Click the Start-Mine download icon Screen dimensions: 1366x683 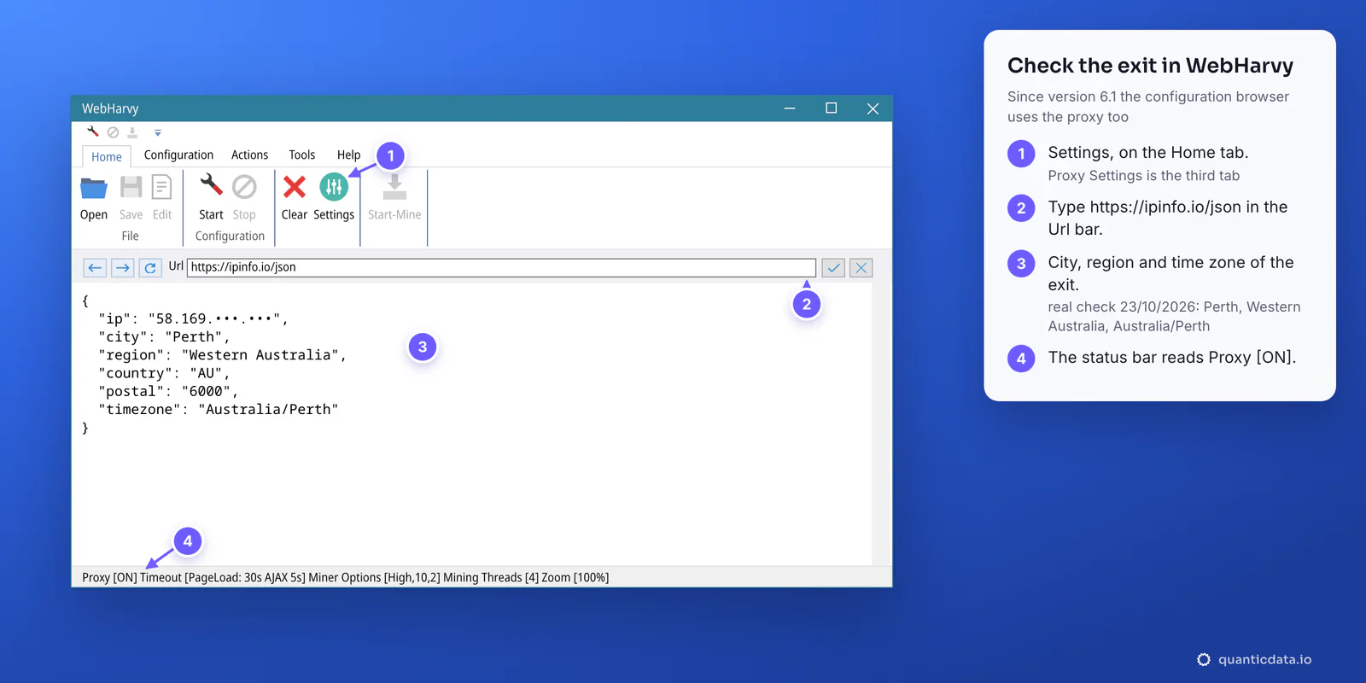tap(394, 187)
